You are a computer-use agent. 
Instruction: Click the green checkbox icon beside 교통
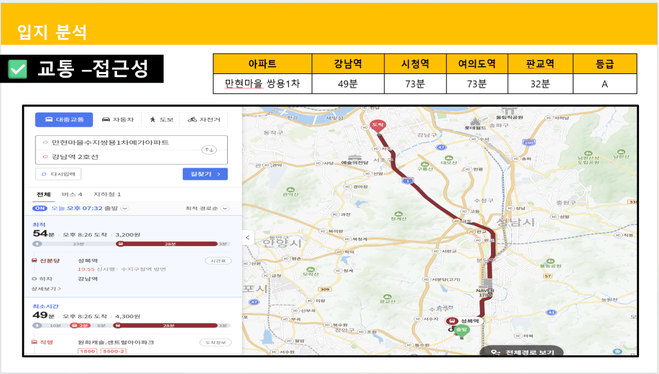[x=17, y=69]
